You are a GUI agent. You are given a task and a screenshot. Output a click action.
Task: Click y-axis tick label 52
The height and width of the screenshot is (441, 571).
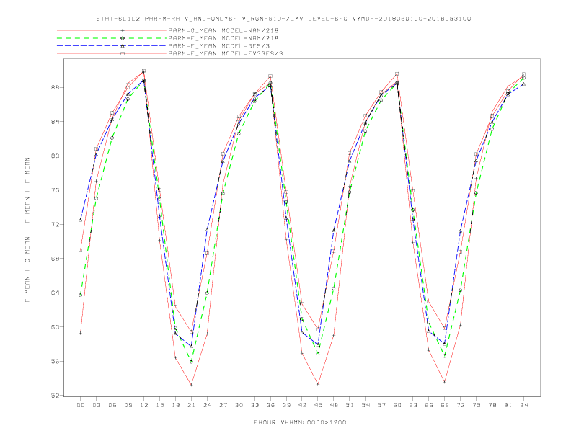56,396
